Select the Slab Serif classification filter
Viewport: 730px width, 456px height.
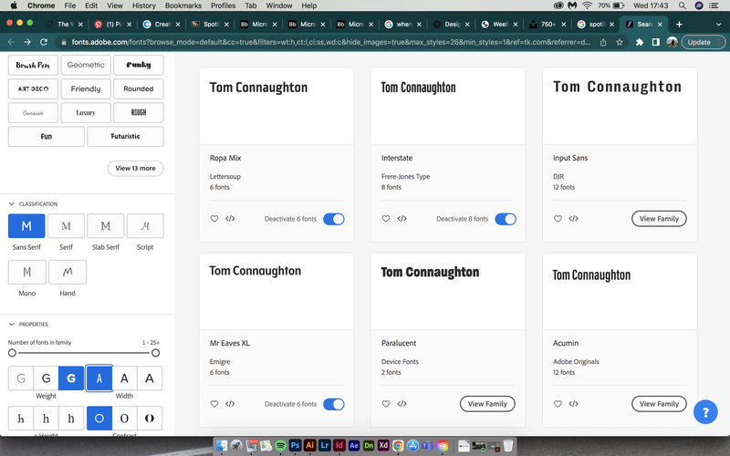tap(106, 226)
